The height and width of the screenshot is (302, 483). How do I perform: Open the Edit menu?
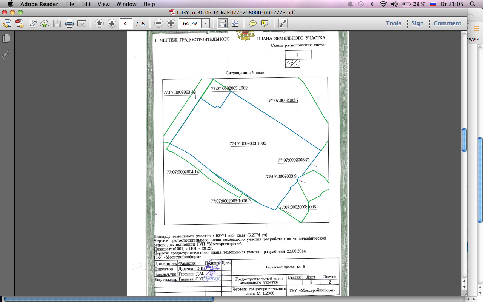coord(86,4)
